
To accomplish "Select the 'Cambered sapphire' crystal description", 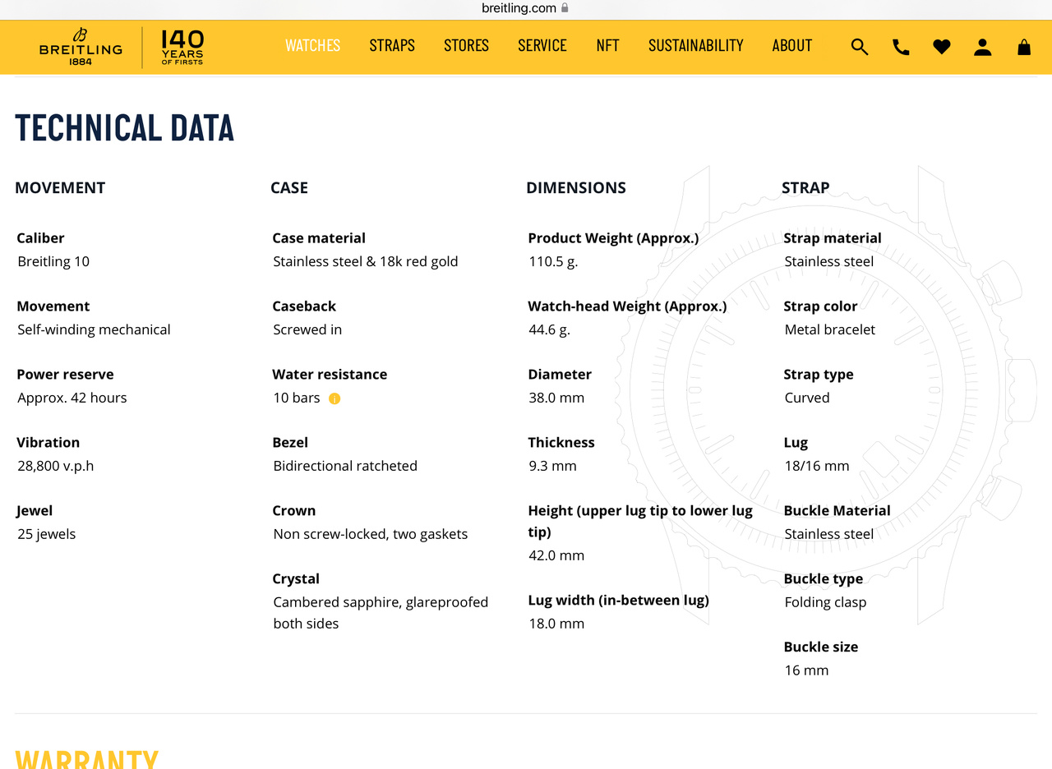I will (x=381, y=613).
